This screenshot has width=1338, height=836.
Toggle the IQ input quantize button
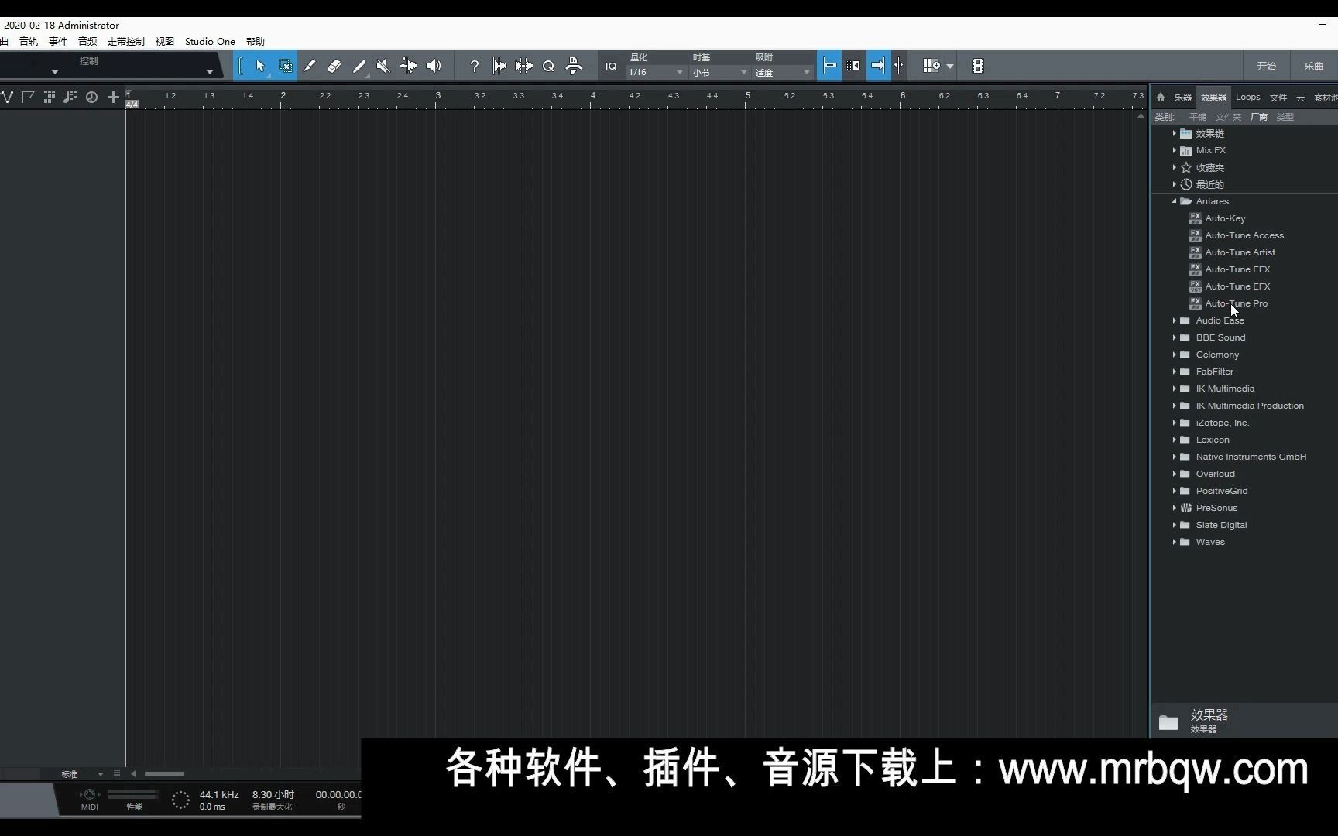[610, 66]
